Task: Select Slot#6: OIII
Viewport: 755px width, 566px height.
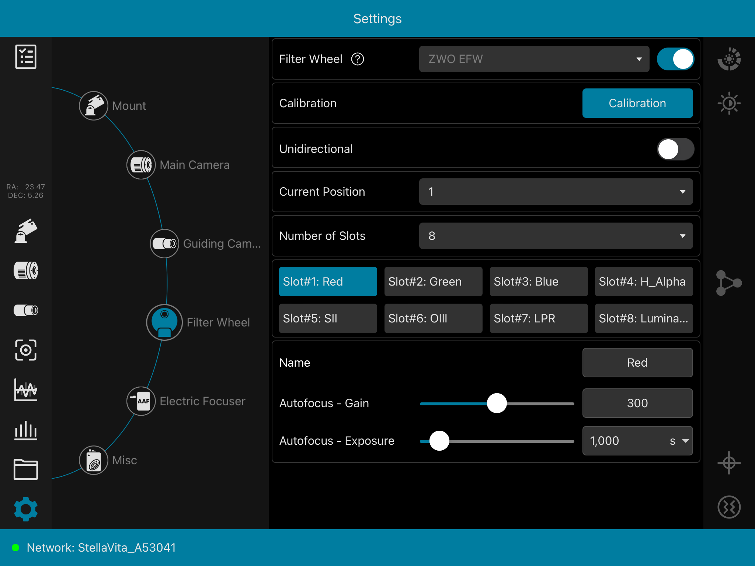Action: point(434,318)
